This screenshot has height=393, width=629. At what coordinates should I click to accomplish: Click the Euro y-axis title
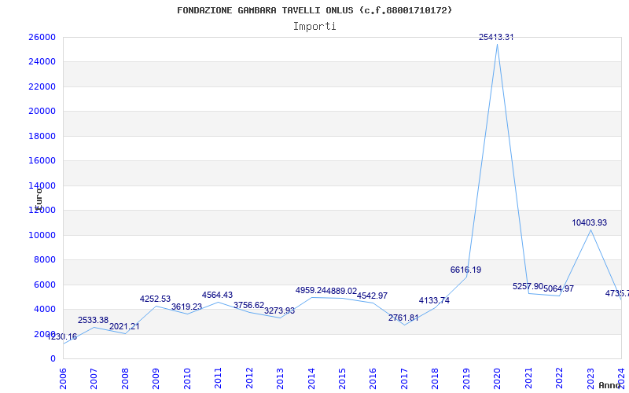point(39,199)
